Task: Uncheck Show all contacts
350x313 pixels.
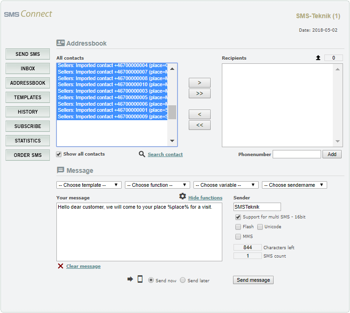Action: [59, 154]
